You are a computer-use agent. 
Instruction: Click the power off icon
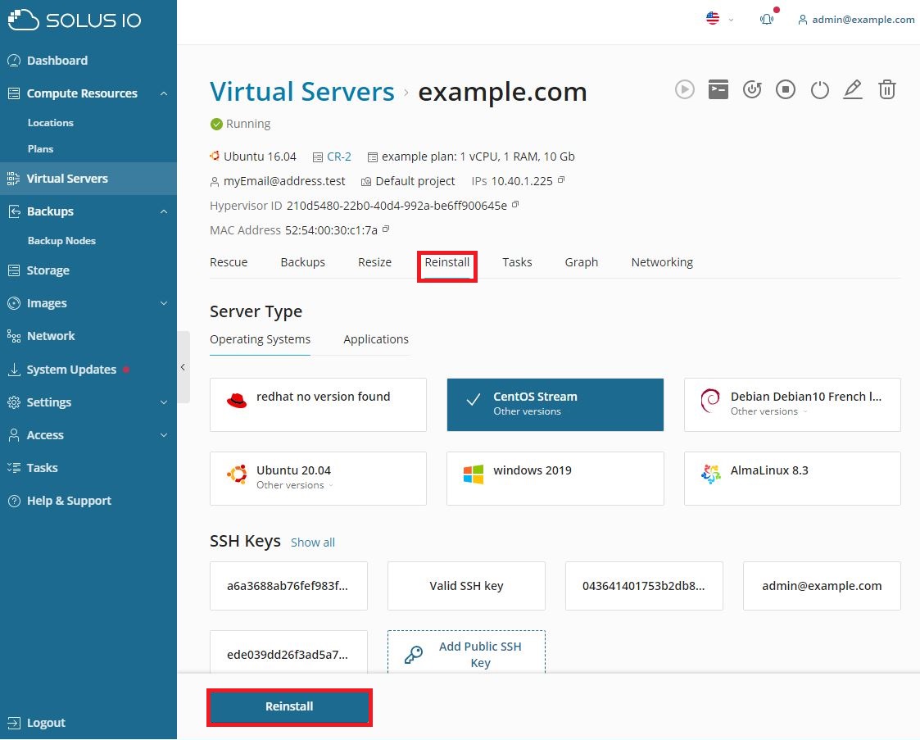(x=820, y=90)
